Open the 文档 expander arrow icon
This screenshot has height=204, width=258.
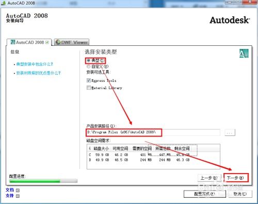[18, 191]
